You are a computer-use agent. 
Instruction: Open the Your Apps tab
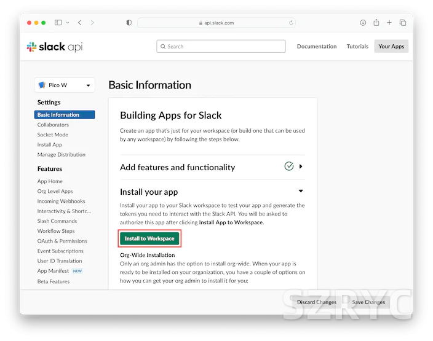click(391, 46)
